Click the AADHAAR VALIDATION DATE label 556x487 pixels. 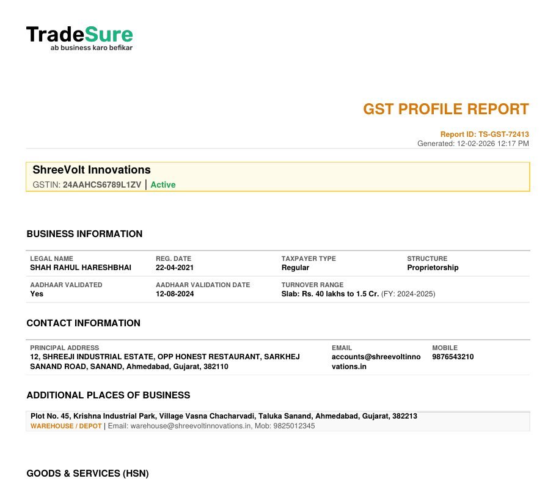[x=203, y=285]
